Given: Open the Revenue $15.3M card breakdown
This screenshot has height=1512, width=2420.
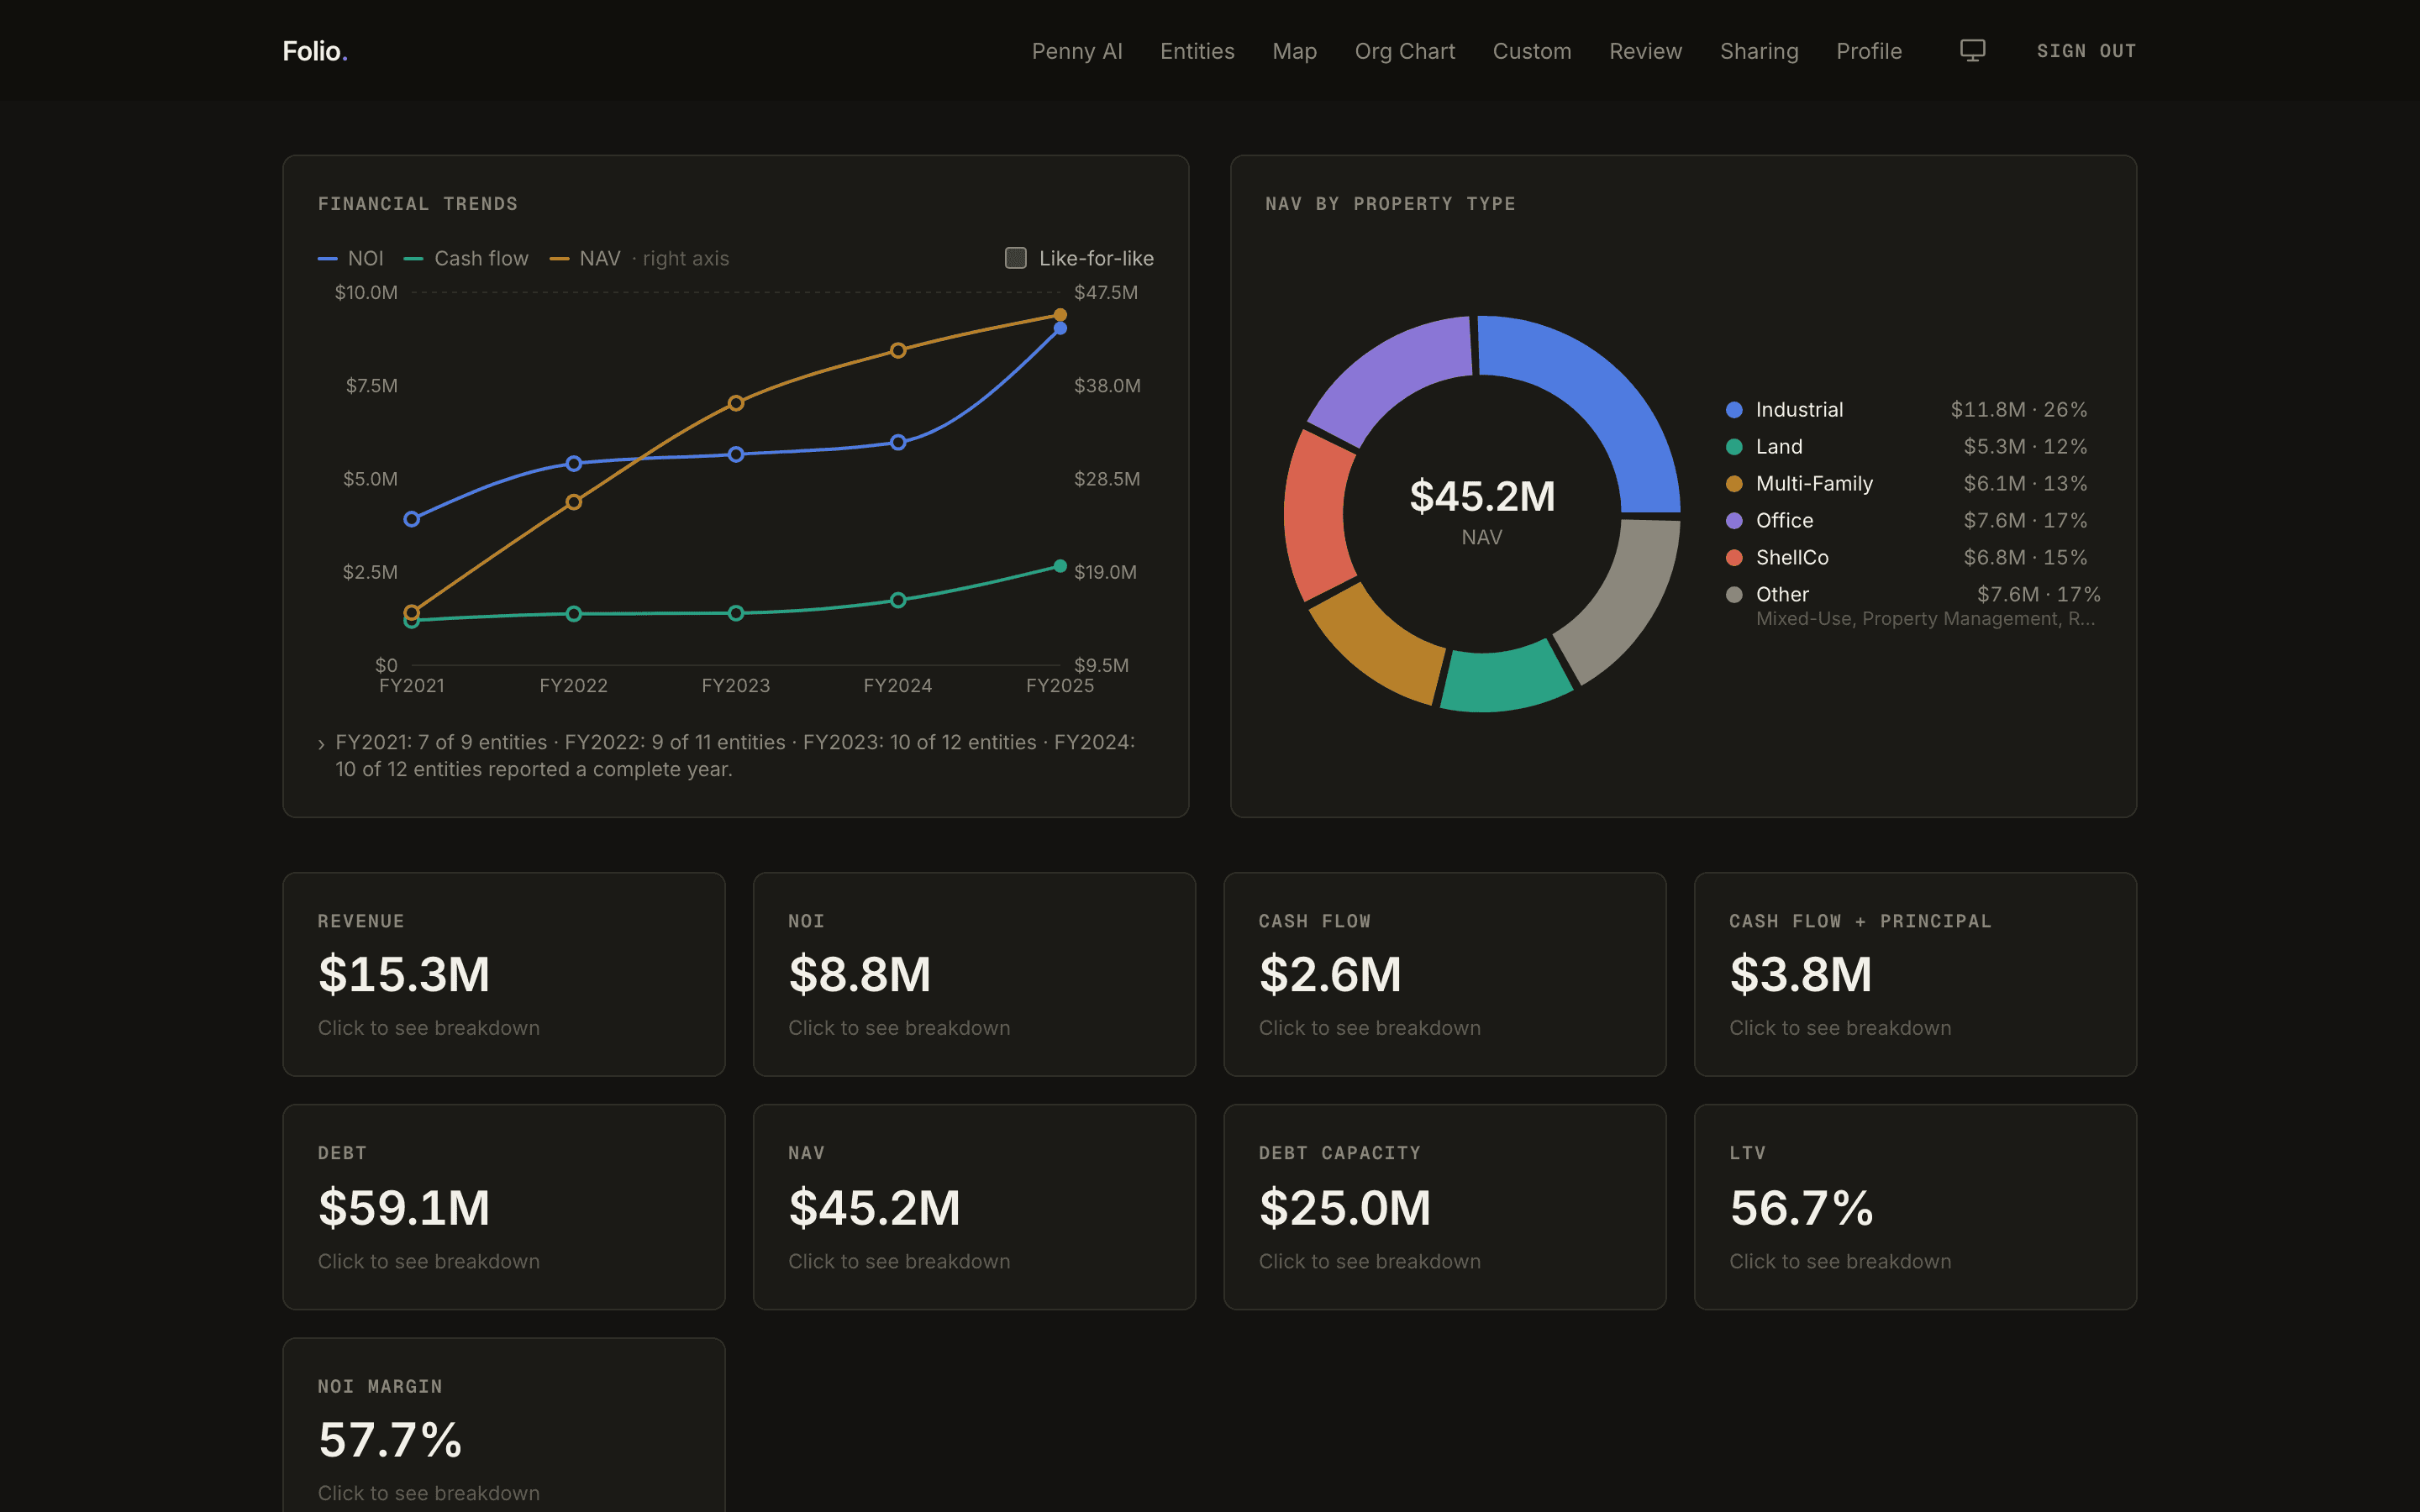Looking at the screenshot, I should pos(504,974).
